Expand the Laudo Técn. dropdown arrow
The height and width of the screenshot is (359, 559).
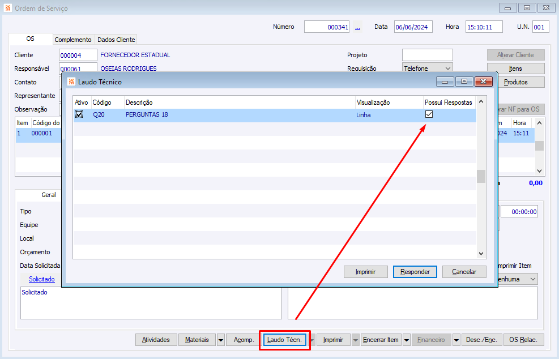click(x=312, y=340)
